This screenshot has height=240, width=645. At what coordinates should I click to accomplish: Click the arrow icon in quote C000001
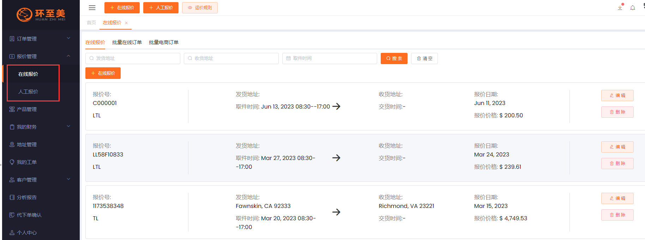336,106
